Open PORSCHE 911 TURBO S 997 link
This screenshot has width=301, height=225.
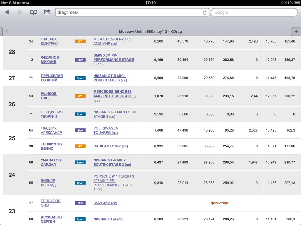[114, 183]
